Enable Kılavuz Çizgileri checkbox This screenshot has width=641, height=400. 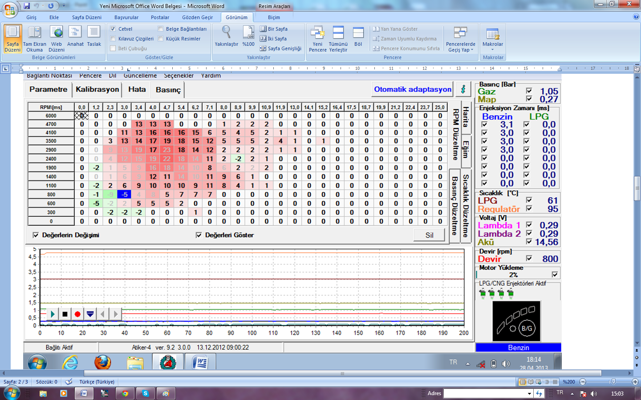(113, 39)
